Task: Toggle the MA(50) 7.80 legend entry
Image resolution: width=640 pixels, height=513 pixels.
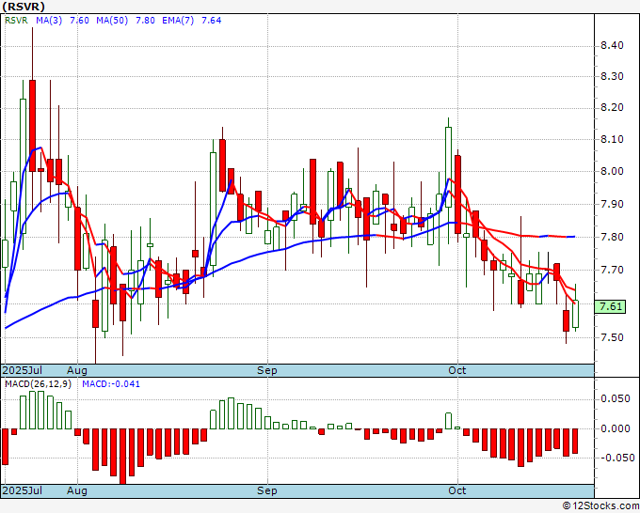Action: pos(107,21)
